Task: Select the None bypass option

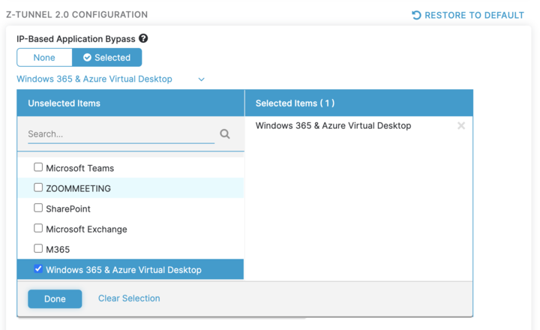Action: [44, 58]
